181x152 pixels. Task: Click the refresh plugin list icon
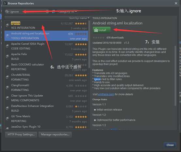(54, 11)
